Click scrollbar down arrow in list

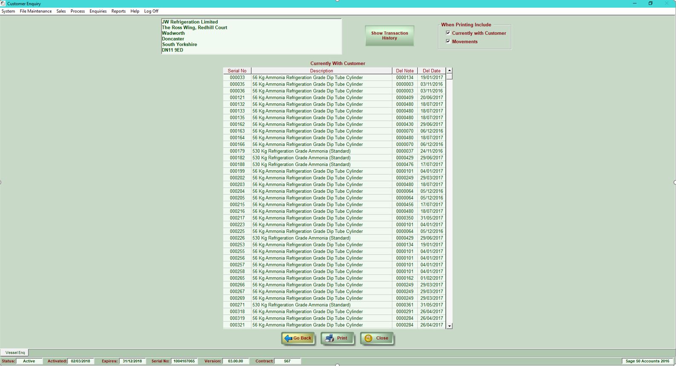pos(449,326)
